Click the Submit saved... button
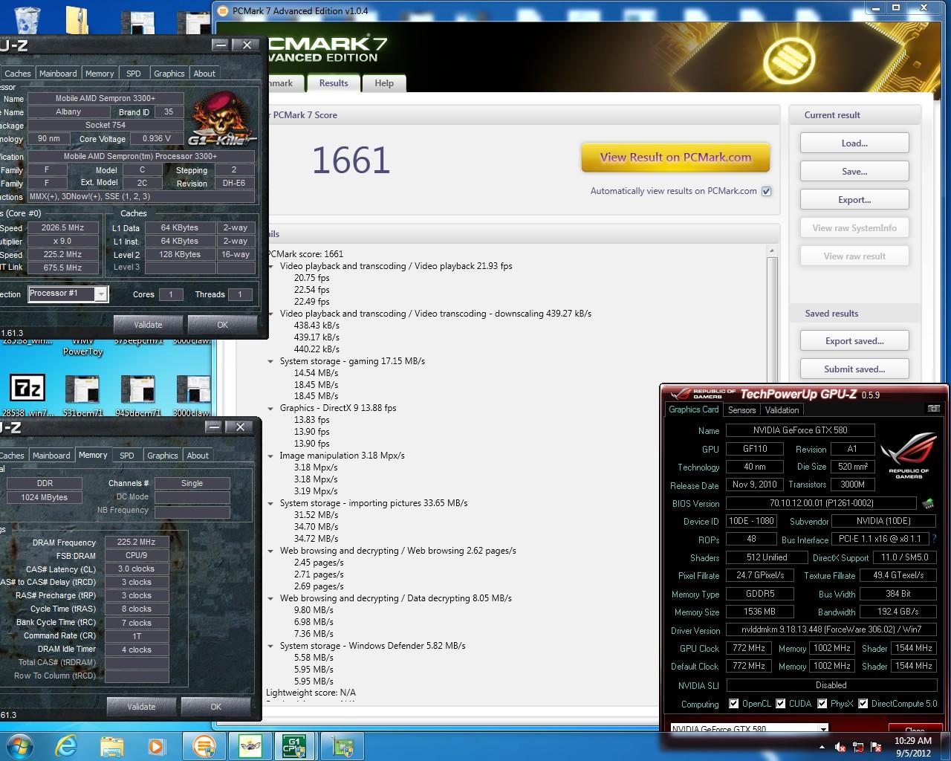 854,369
